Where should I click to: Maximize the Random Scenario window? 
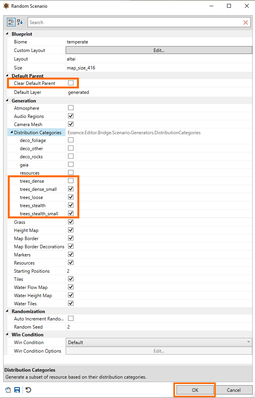click(x=229, y=6)
